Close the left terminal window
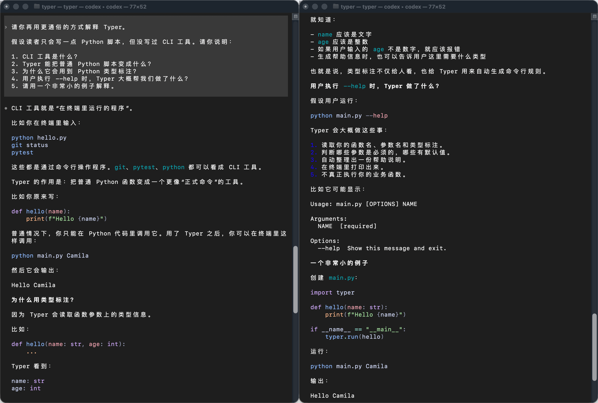The height and width of the screenshot is (403, 598). pyautogui.click(x=7, y=7)
